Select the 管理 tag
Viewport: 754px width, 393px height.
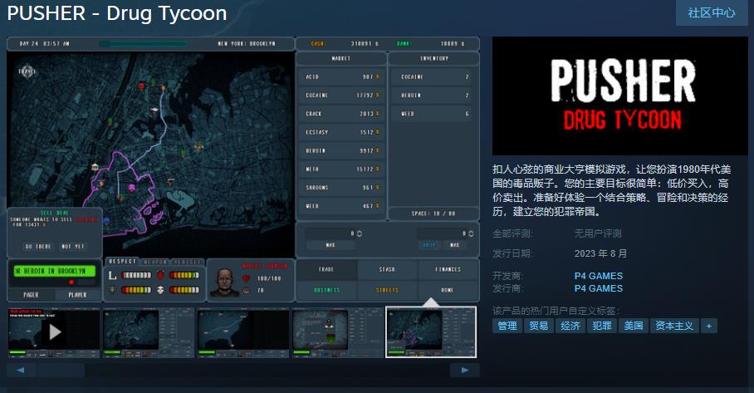click(x=507, y=326)
